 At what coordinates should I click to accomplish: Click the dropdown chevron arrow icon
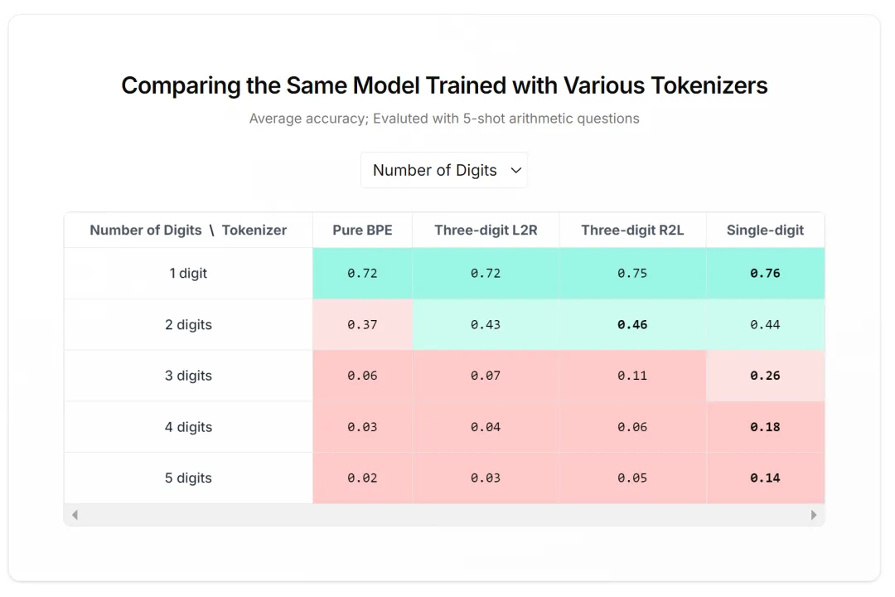pyautogui.click(x=516, y=170)
